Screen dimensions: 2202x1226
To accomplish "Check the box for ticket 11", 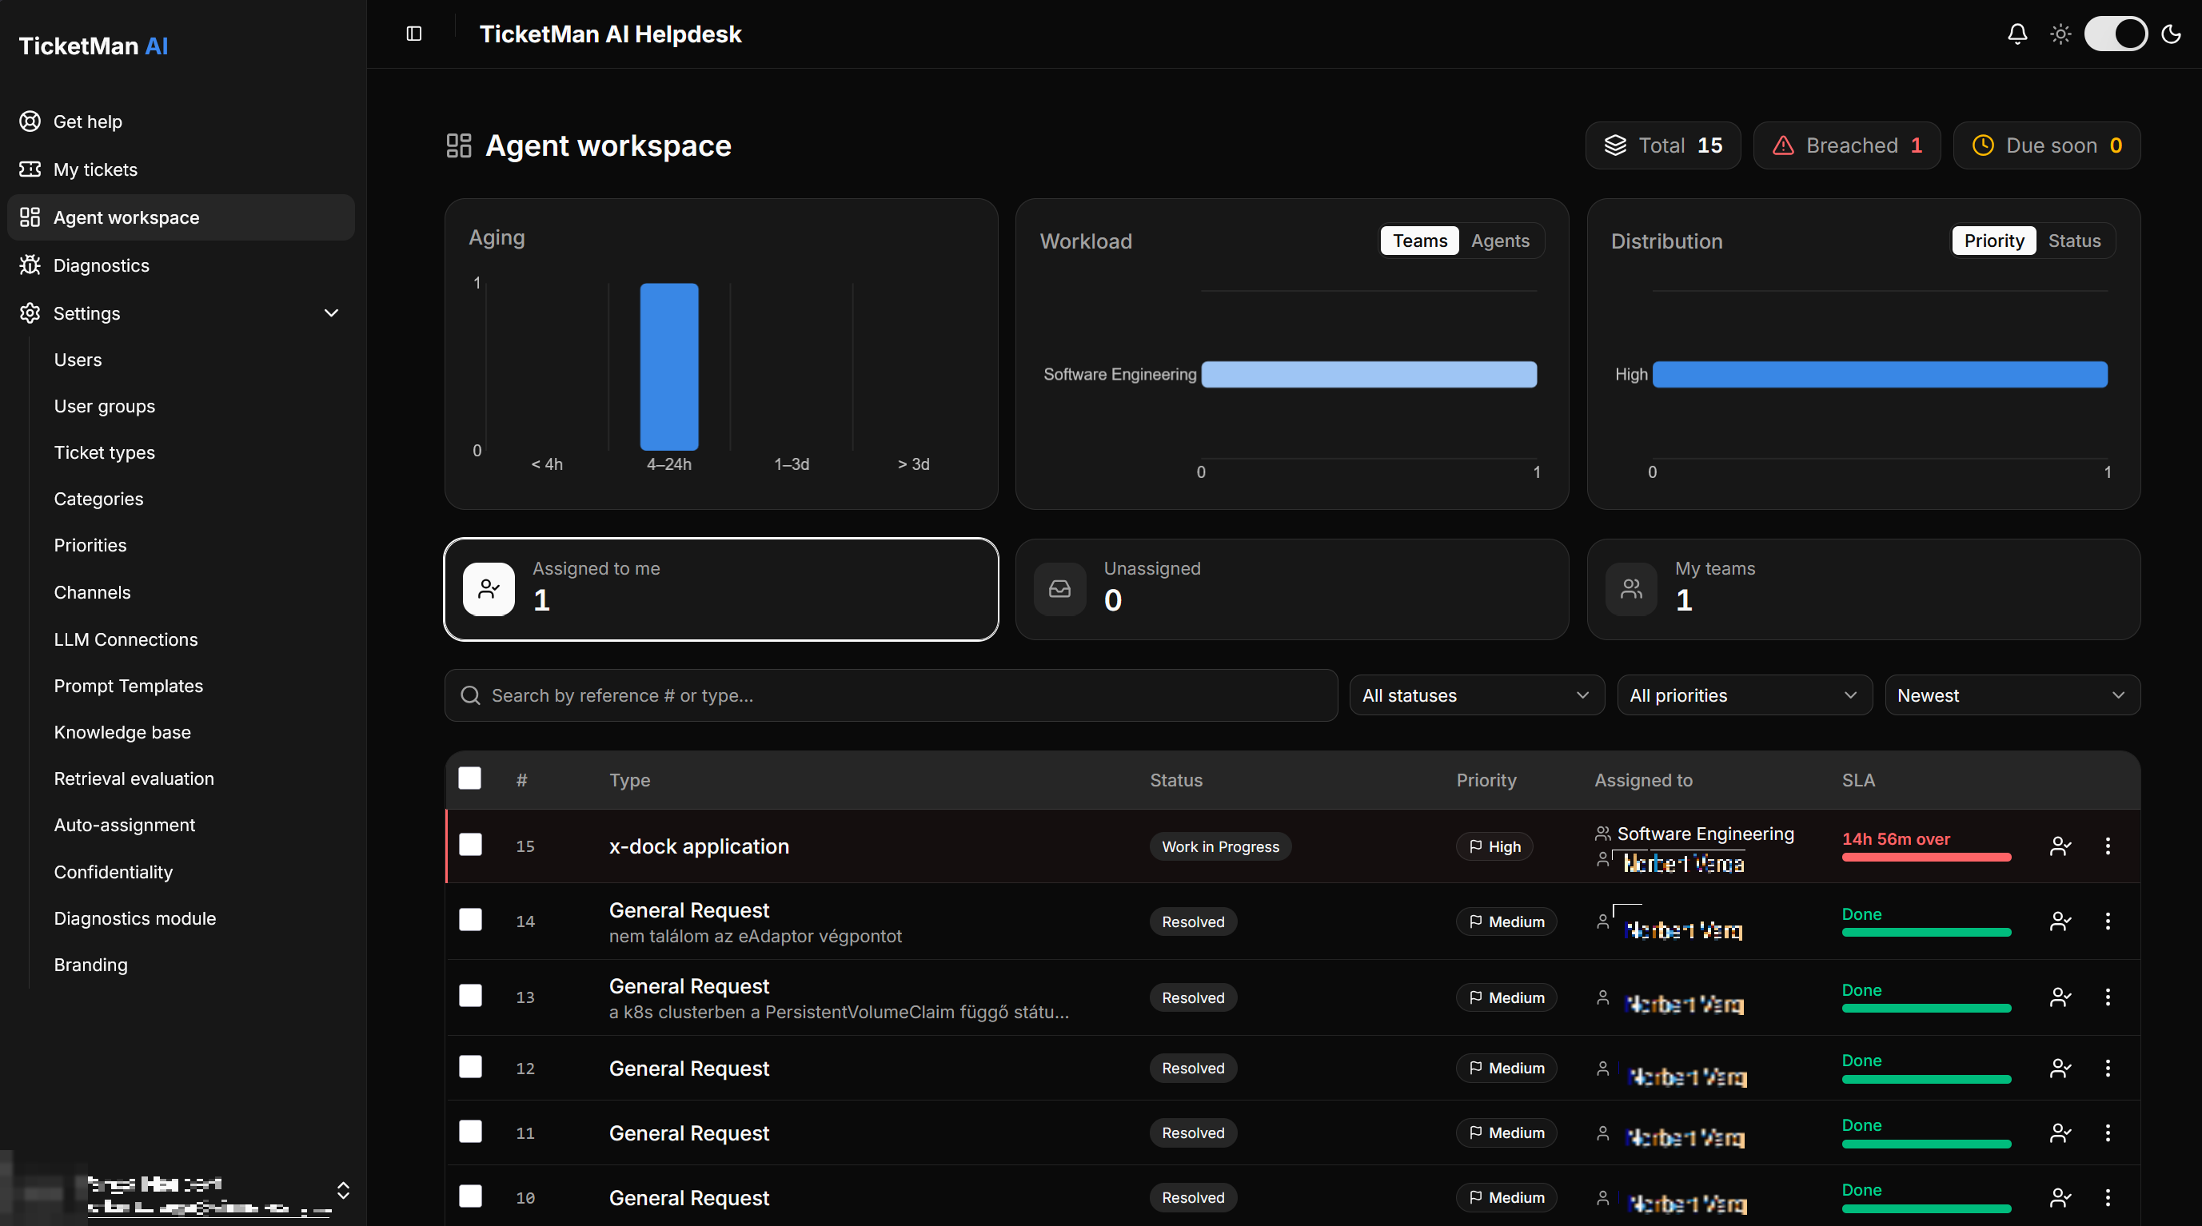I will (470, 1132).
